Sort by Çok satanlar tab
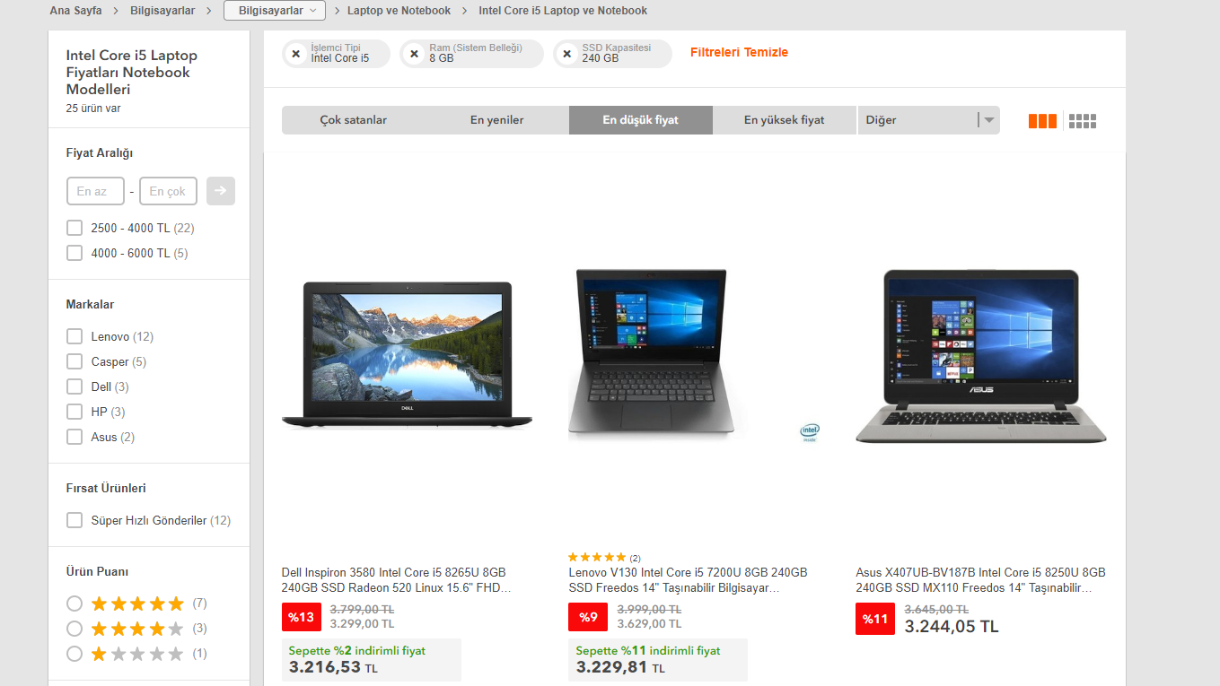 coord(354,120)
